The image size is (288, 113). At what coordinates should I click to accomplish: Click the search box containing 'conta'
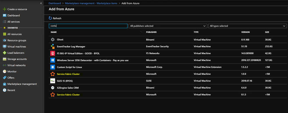coord(88,26)
